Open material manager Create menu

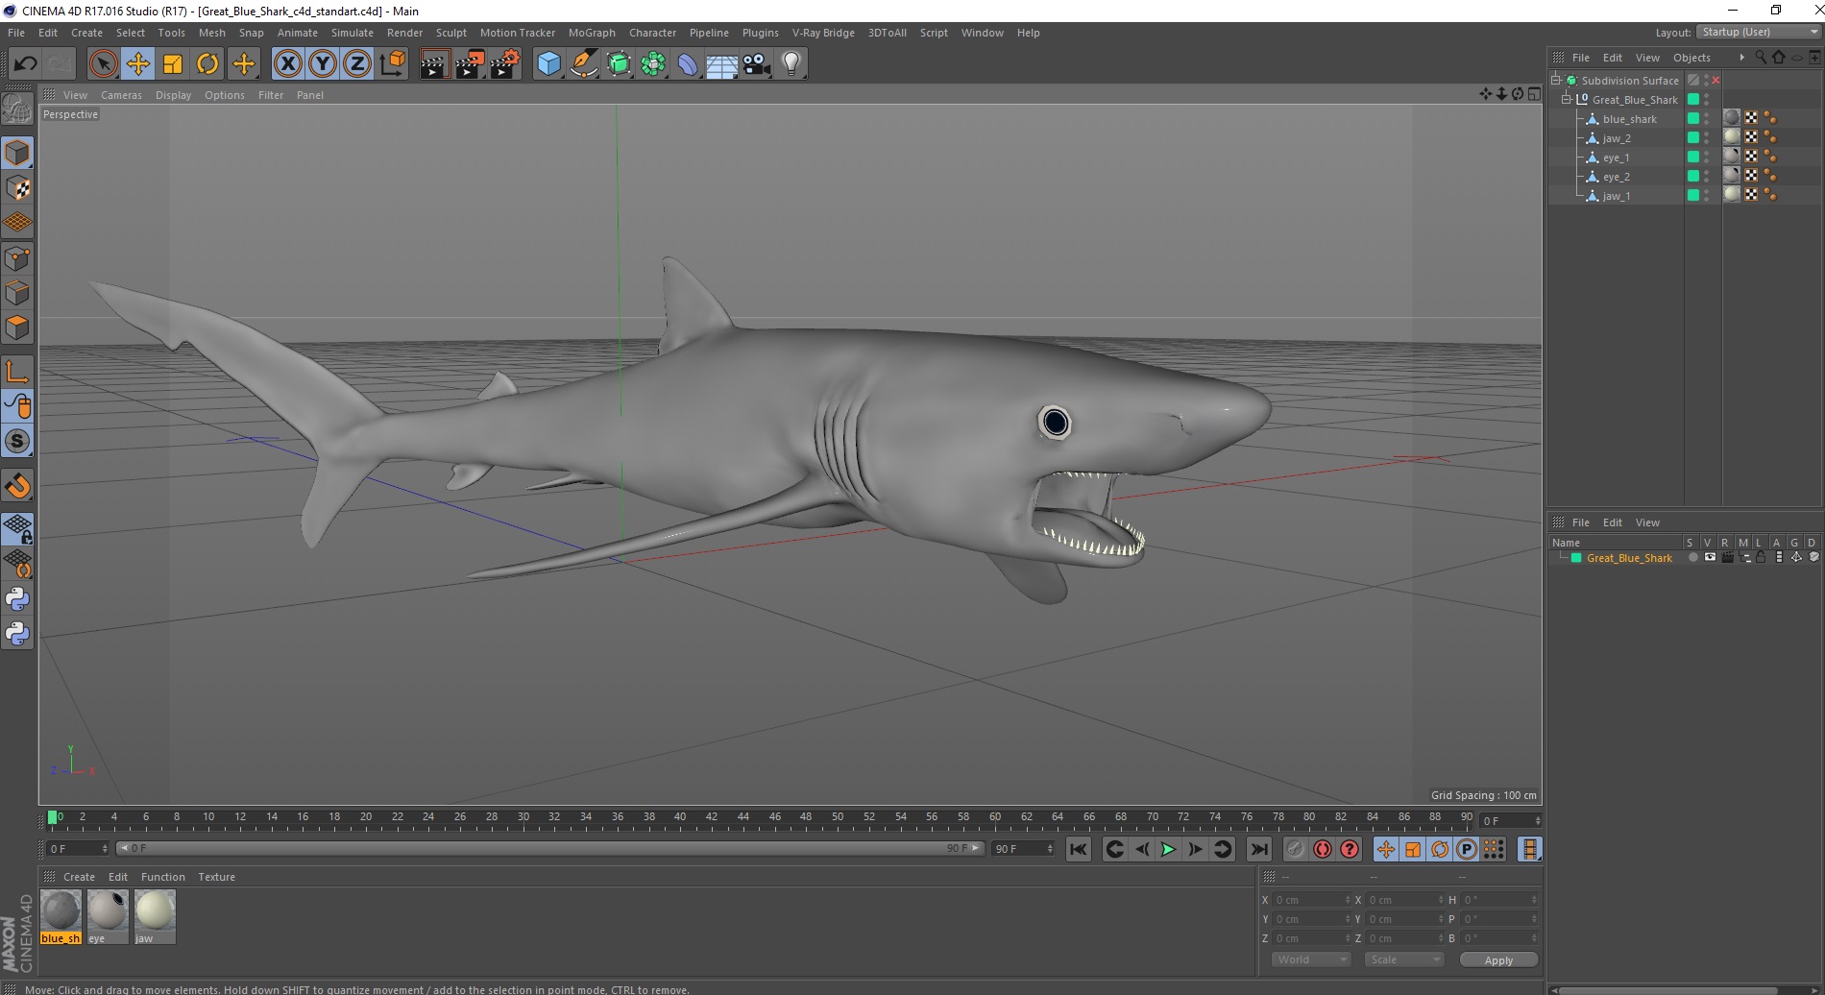coord(79,877)
